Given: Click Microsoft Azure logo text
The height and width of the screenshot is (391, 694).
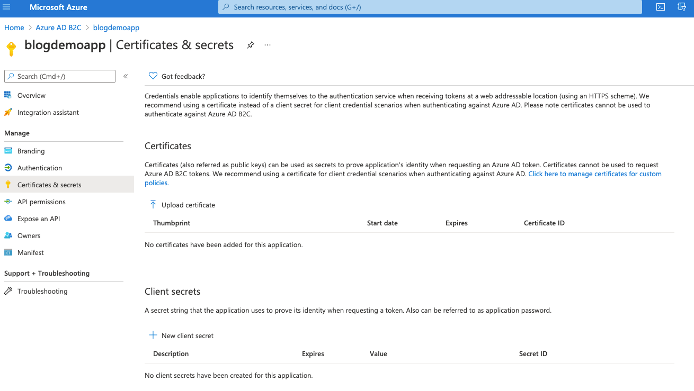Looking at the screenshot, I should point(58,7).
